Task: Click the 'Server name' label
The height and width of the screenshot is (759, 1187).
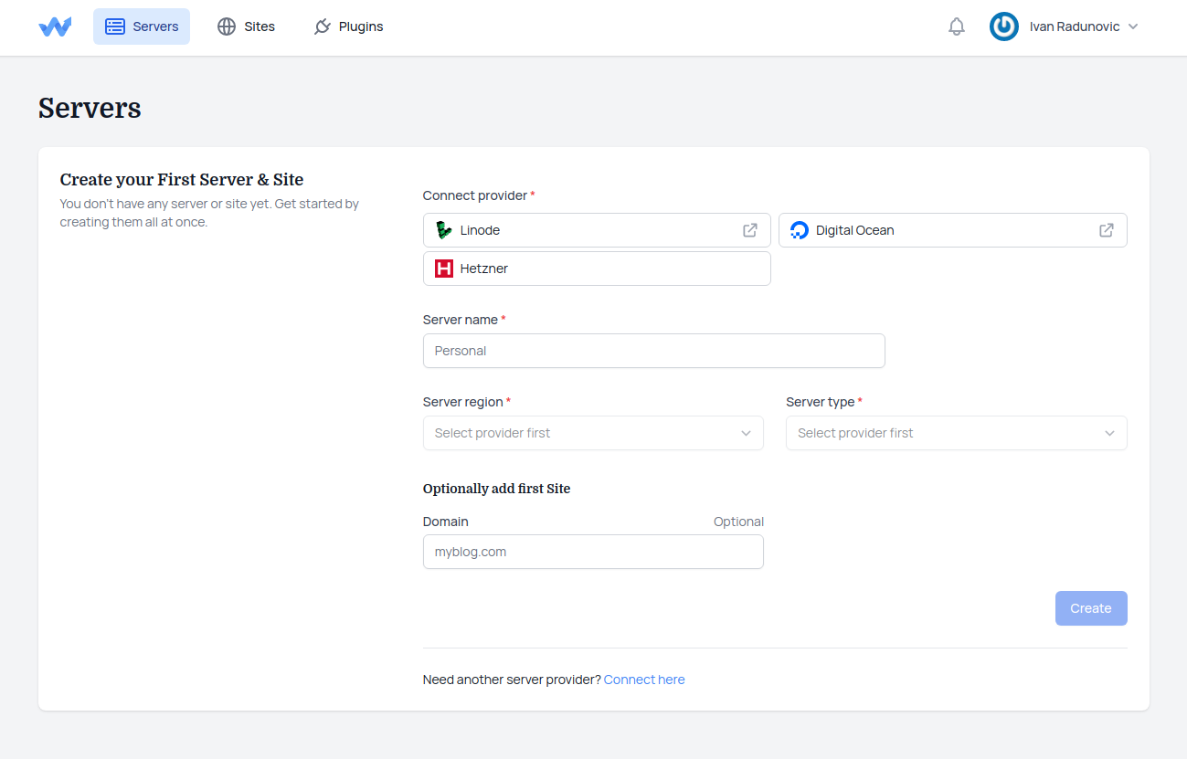Action: (461, 320)
